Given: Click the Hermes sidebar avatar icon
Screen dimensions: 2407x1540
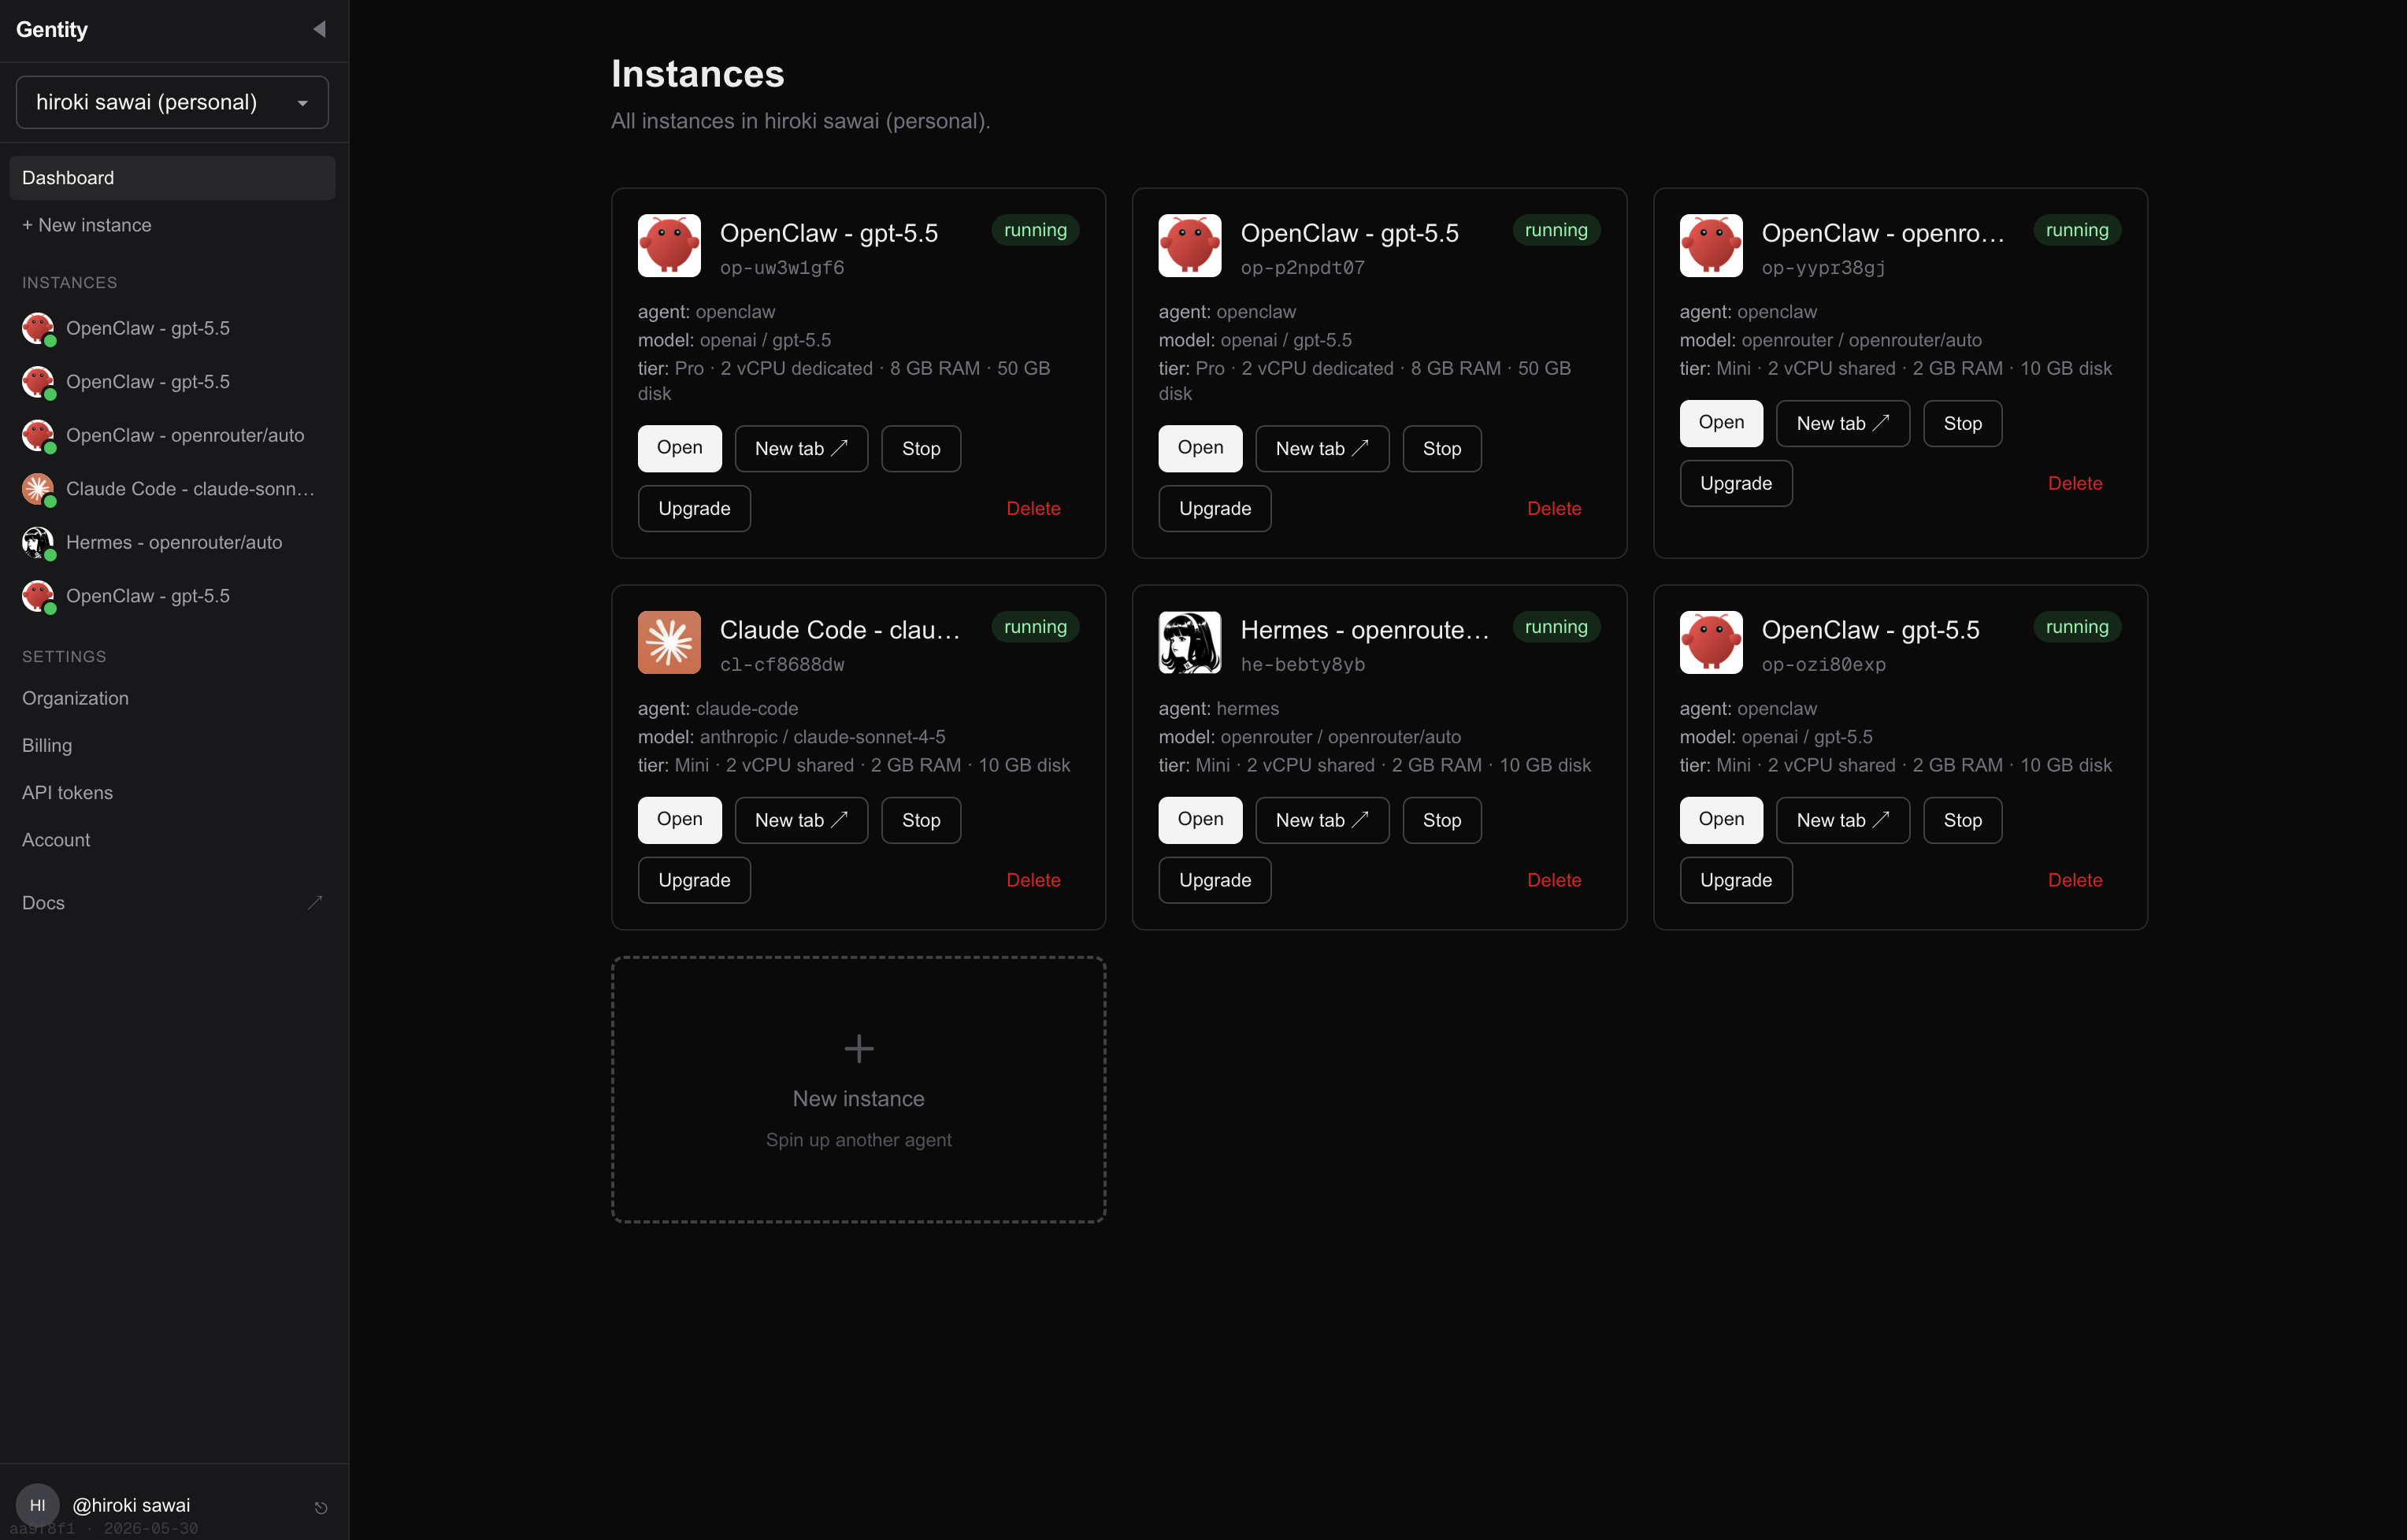Looking at the screenshot, I should point(38,542).
